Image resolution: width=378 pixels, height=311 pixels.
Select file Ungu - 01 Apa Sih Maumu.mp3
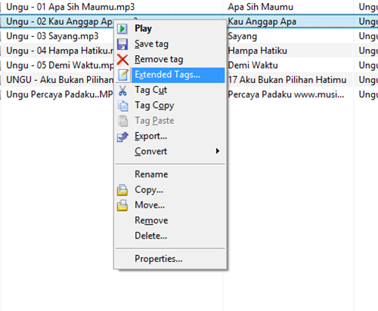[70, 7]
